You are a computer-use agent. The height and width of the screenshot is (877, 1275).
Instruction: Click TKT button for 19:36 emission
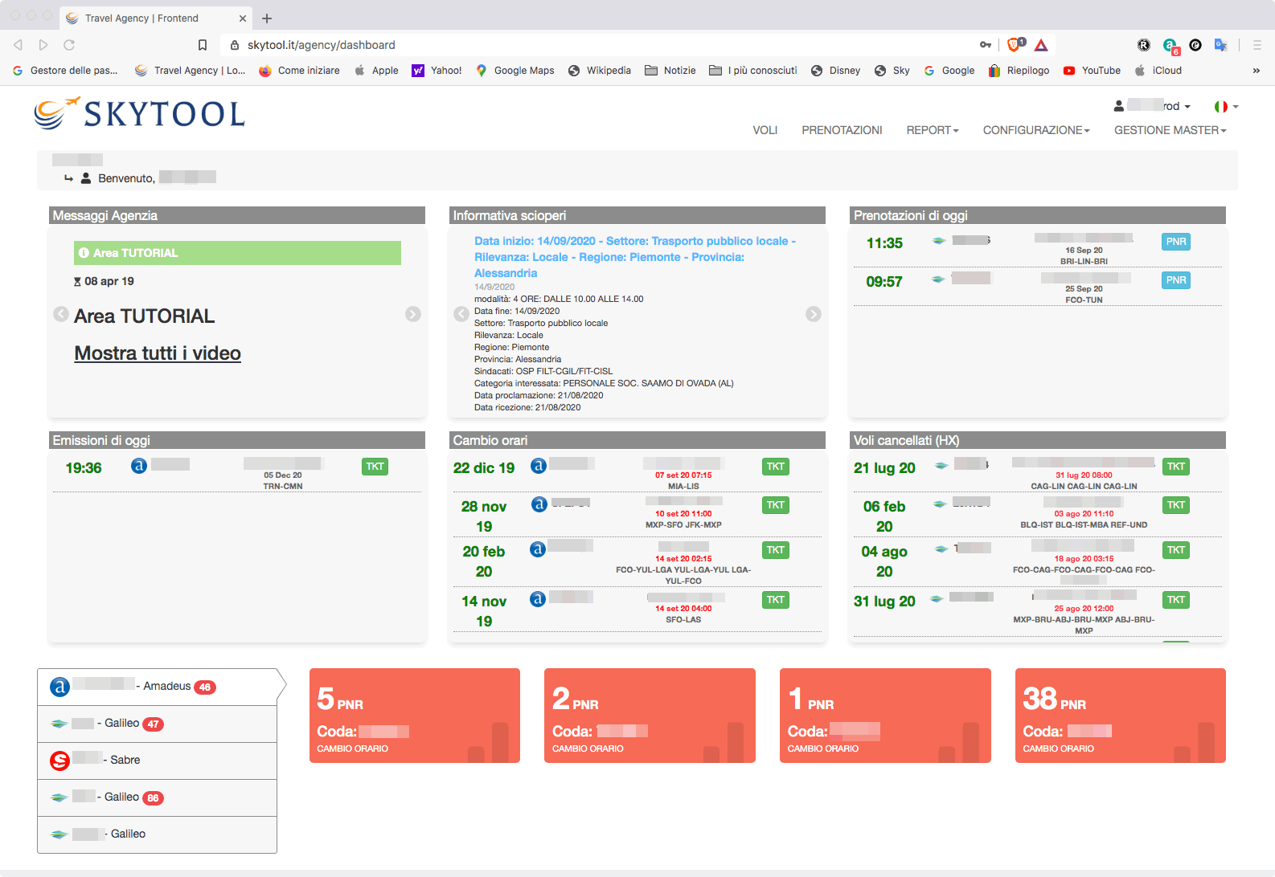pos(375,467)
